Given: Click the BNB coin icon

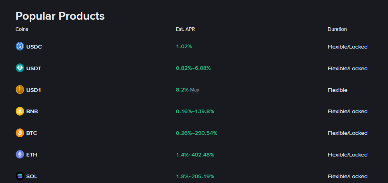Looking at the screenshot, I should click(20, 111).
